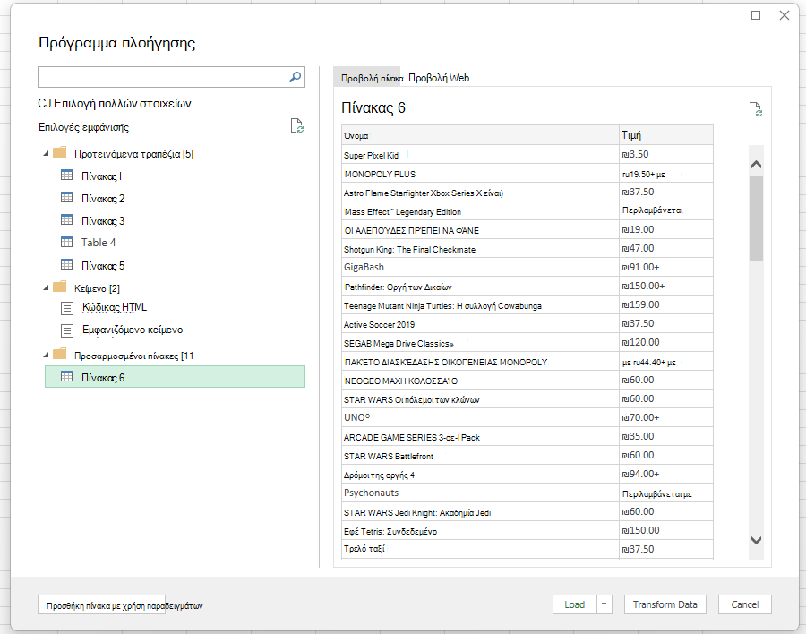Collapse the Προσαρμοσμένοι πίνακες group

click(x=46, y=355)
